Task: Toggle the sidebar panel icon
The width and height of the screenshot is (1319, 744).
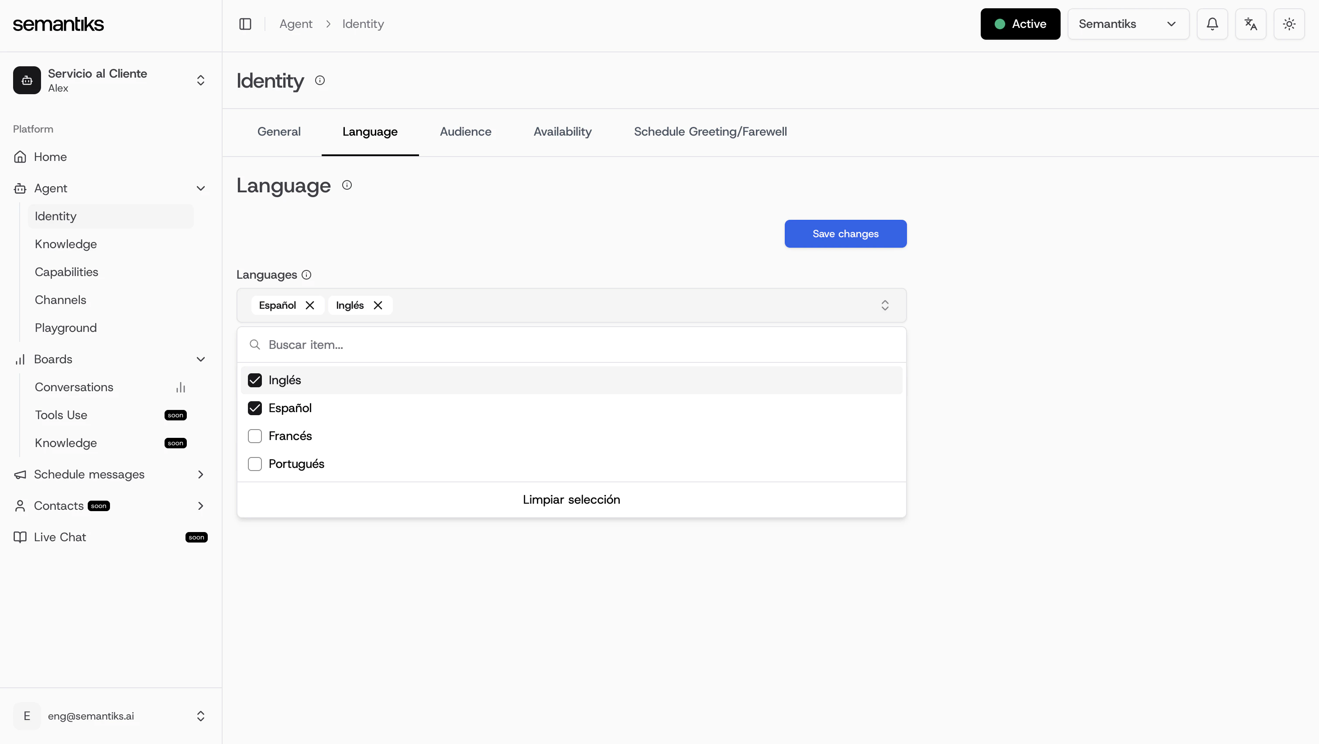Action: 245,24
